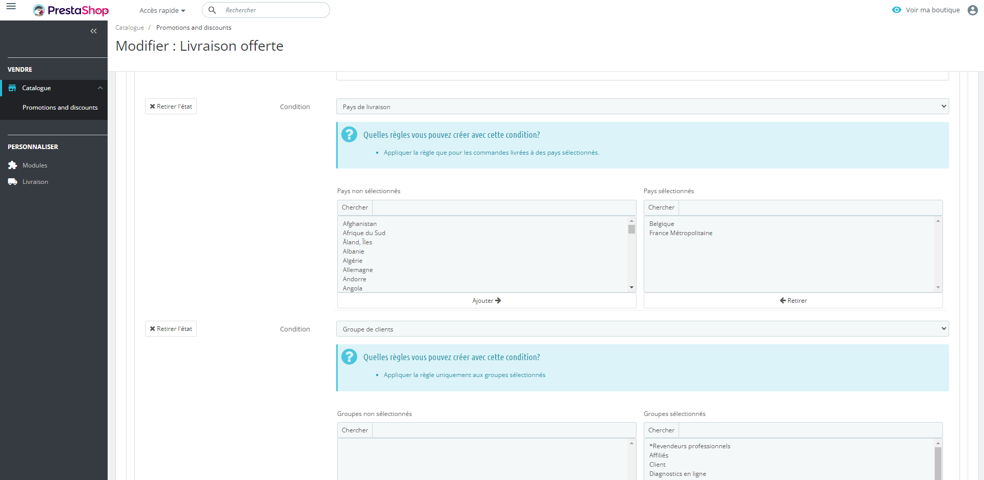Collapse the Catalogue menu chevron
Screen dimensions: 984x480
[x=100, y=88]
